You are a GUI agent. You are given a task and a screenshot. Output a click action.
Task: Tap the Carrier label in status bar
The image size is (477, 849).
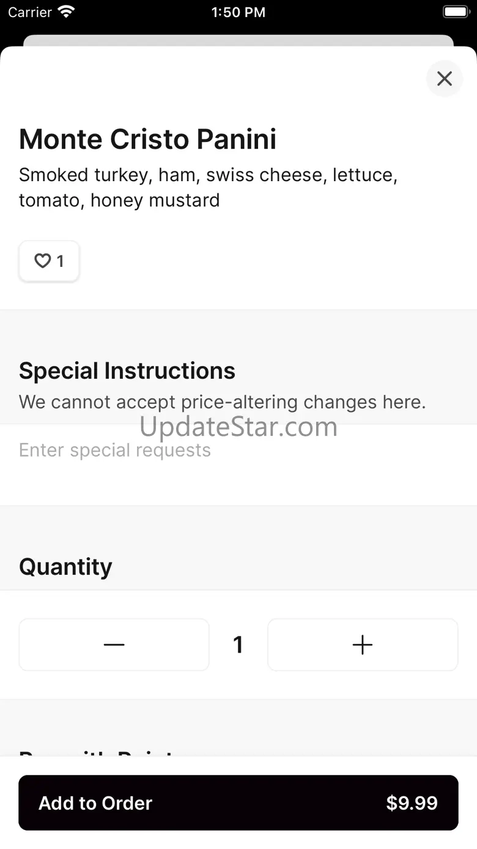30,12
